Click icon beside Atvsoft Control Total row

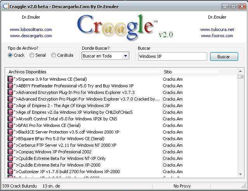[10, 119]
